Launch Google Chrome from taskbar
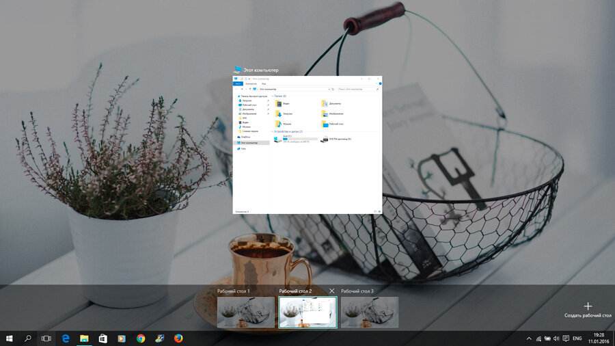 coord(140,338)
